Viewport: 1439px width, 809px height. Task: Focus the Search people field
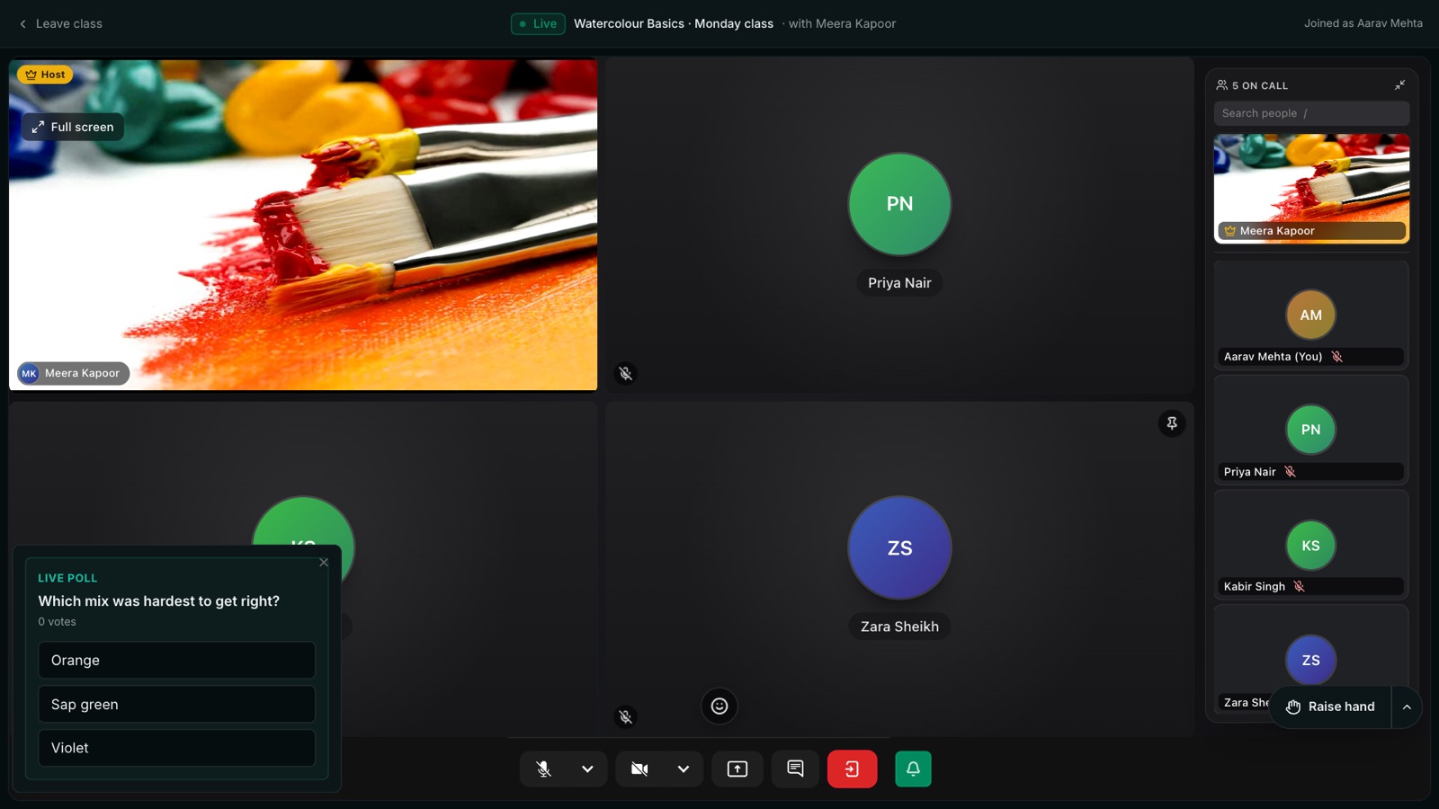click(1311, 113)
